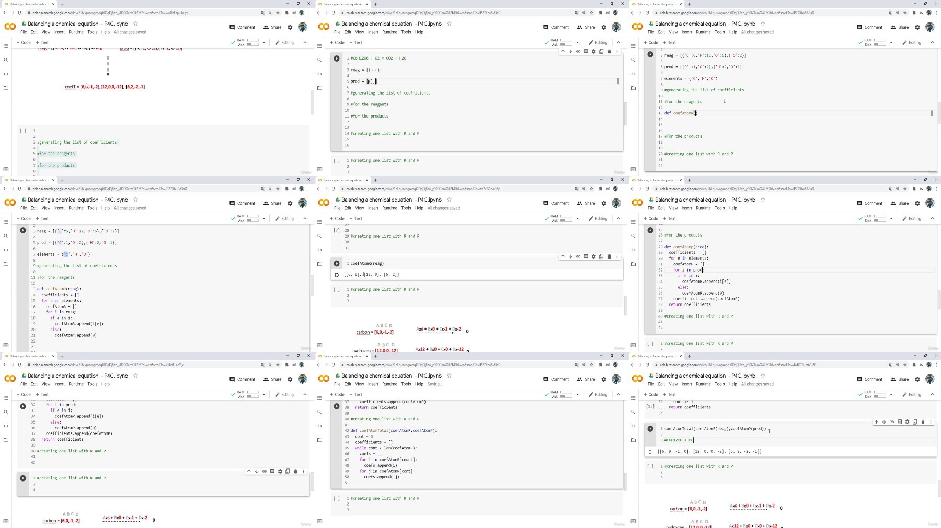Open command palette icon at bottom of coefT diagram window
The height and width of the screenshot is (528, 941).
pyautogui.click(x=6, y=169)
